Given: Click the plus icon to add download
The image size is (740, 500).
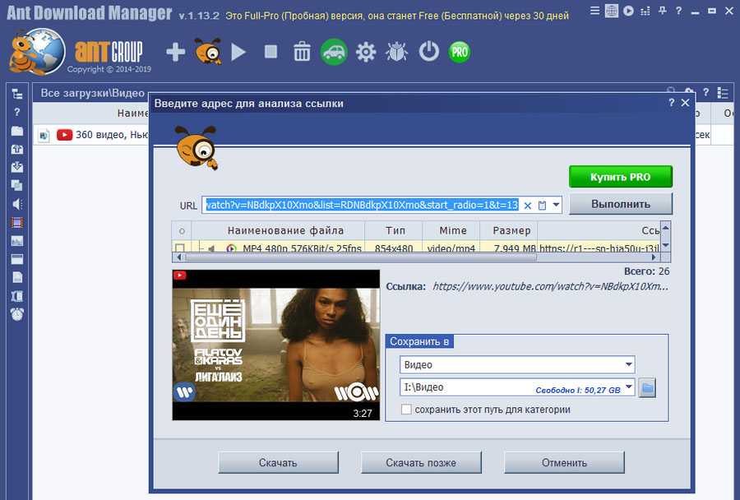Looking at the screenshot, I should point(175,53).
